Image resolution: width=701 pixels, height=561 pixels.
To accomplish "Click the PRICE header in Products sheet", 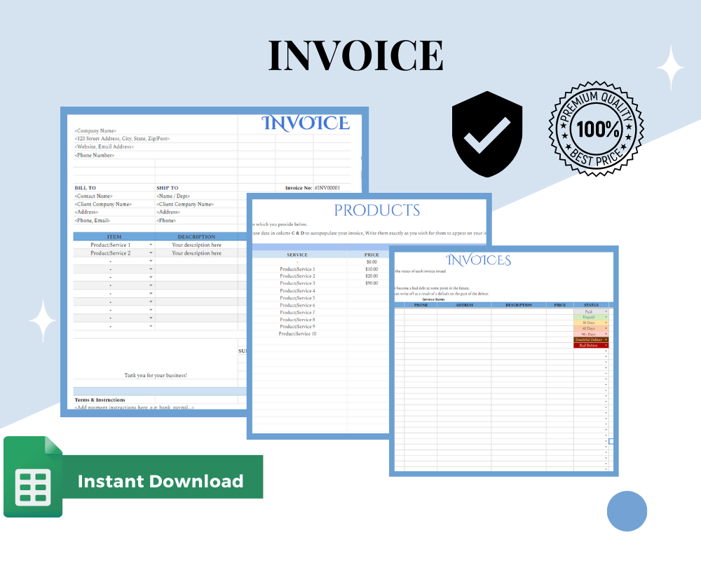I will pos(372,255).
